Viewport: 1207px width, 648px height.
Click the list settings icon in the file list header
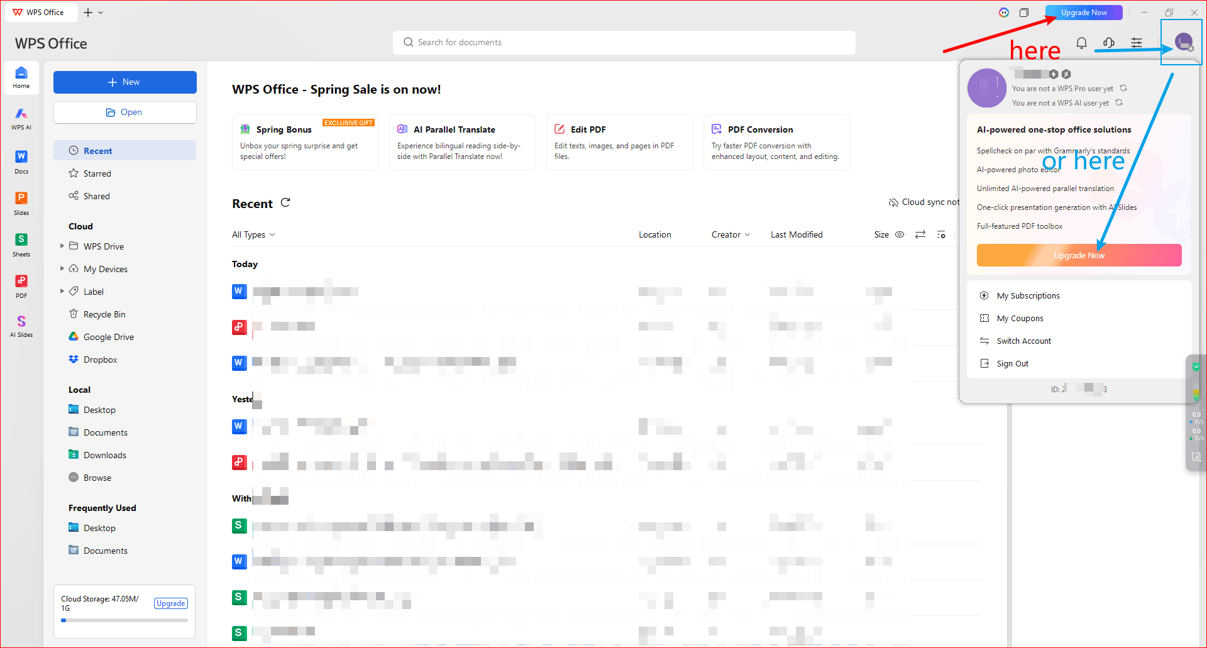coord(941,234)
